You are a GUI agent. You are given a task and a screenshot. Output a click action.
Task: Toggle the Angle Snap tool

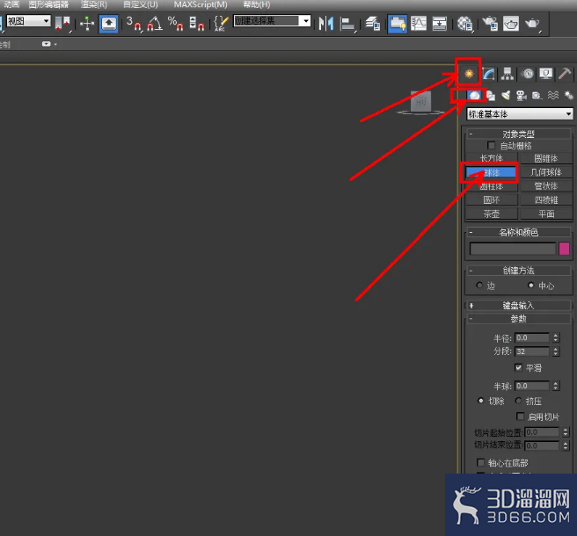(155, 24)
